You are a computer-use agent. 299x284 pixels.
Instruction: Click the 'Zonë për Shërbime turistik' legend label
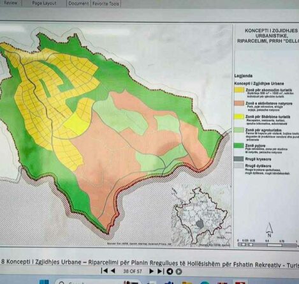(x=268, y=117)
